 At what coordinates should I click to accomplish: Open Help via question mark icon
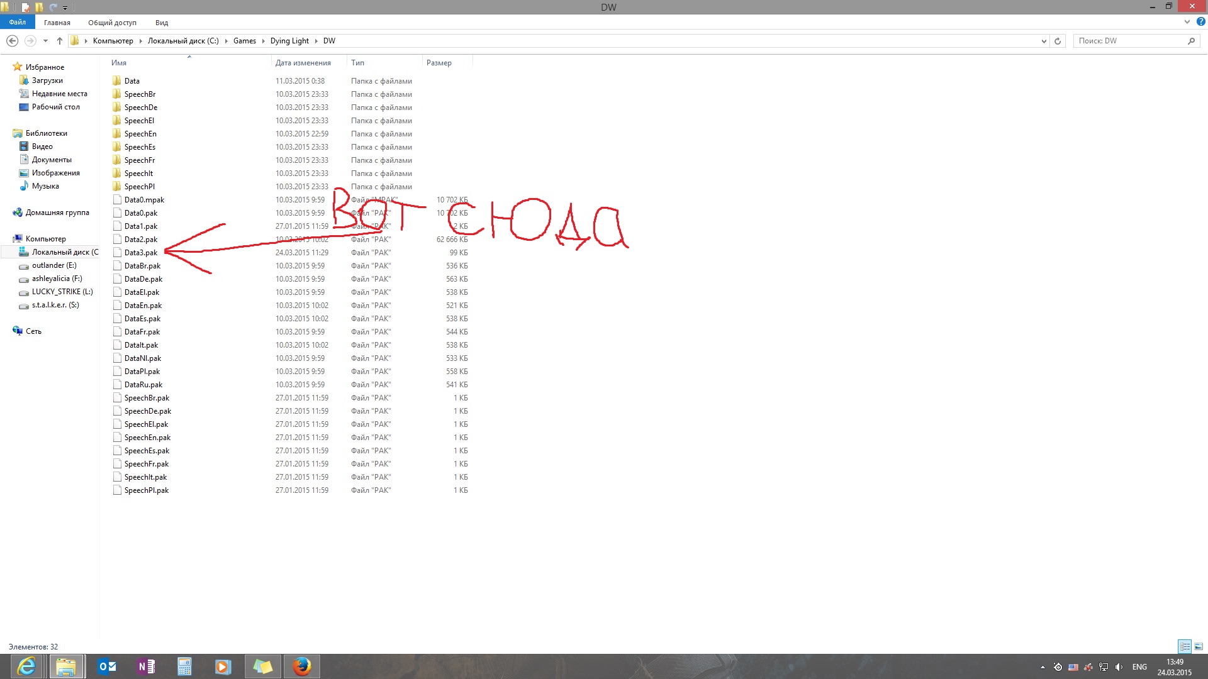click(x=1200, y=22)
